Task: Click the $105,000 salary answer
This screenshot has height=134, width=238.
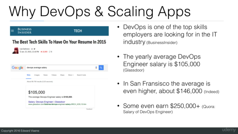Action: 36,92
